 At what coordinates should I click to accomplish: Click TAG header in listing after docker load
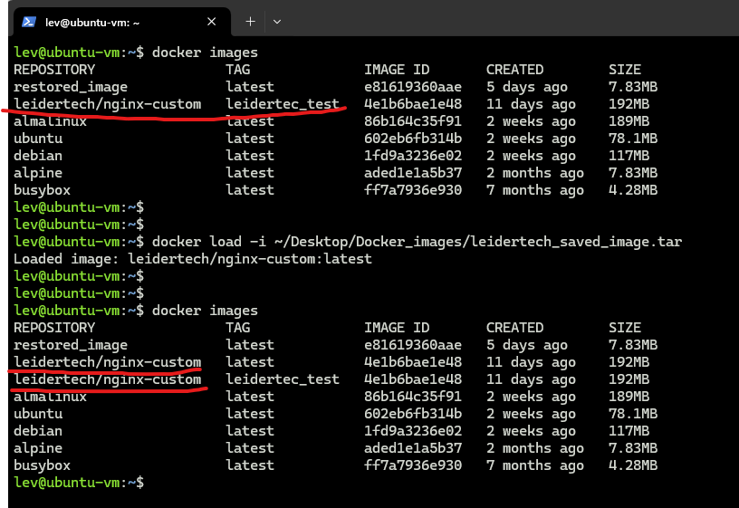pos(237,328)
